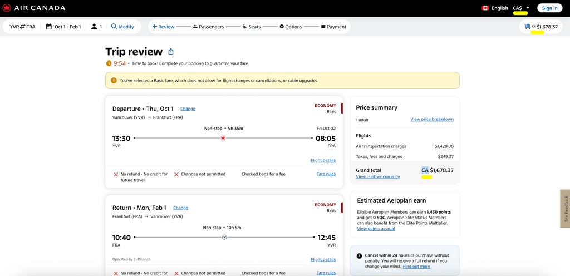570x276 pixels.
Task: Click Change link for Departure Thu, Oct 1
Action: pos(188,109)
